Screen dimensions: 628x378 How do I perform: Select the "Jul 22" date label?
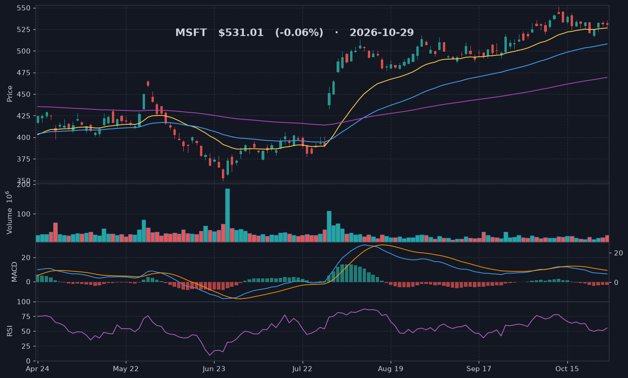pyautogui.click(x=302, y=369)
